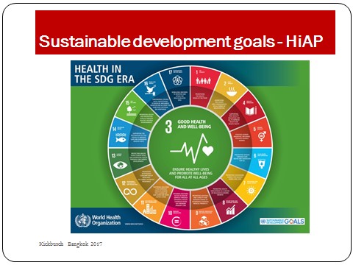
Task: Click the SDG 16 dove and gavel icon
Action: pos(151,91)
